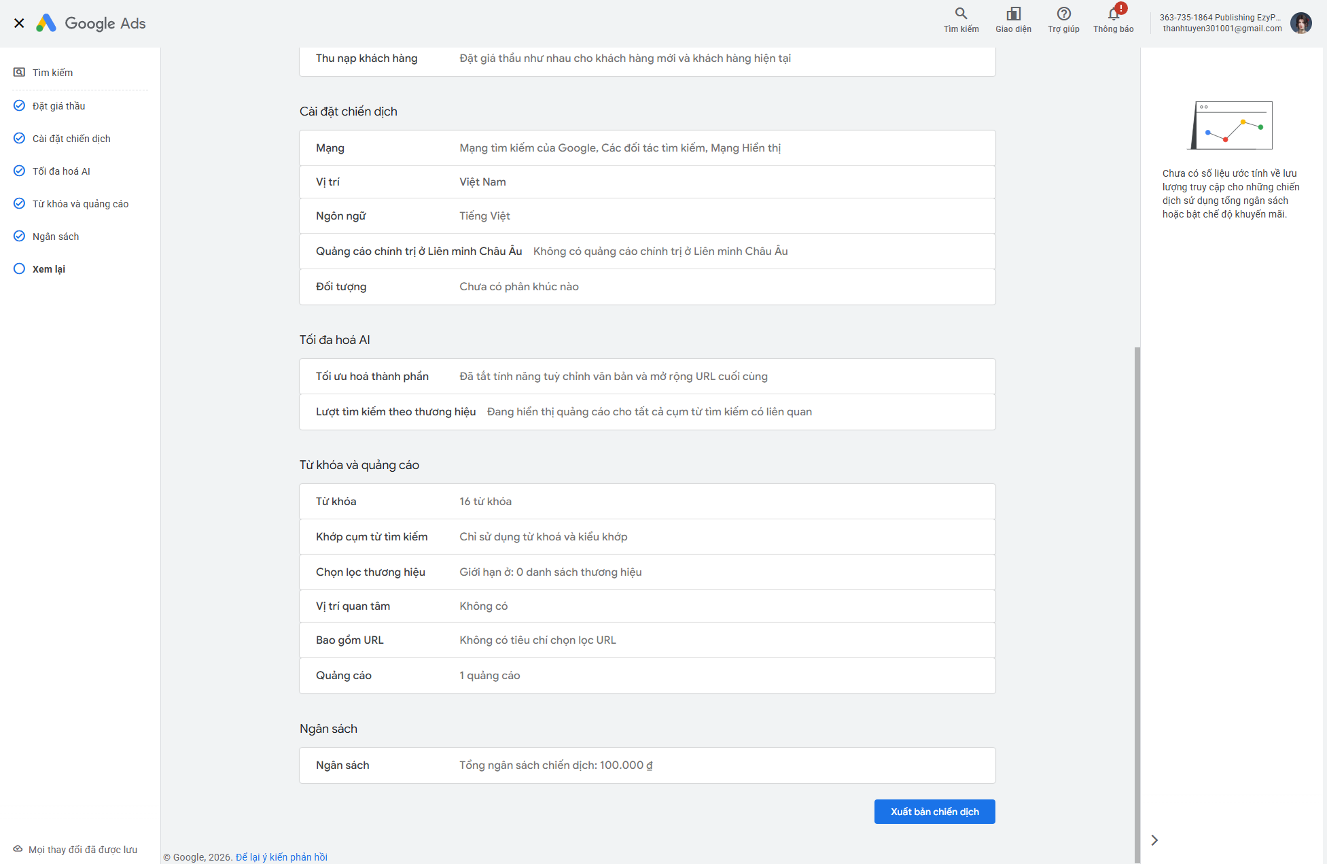
Task: Click Xuất bản chiến dịch button
Action: [934, 812]
